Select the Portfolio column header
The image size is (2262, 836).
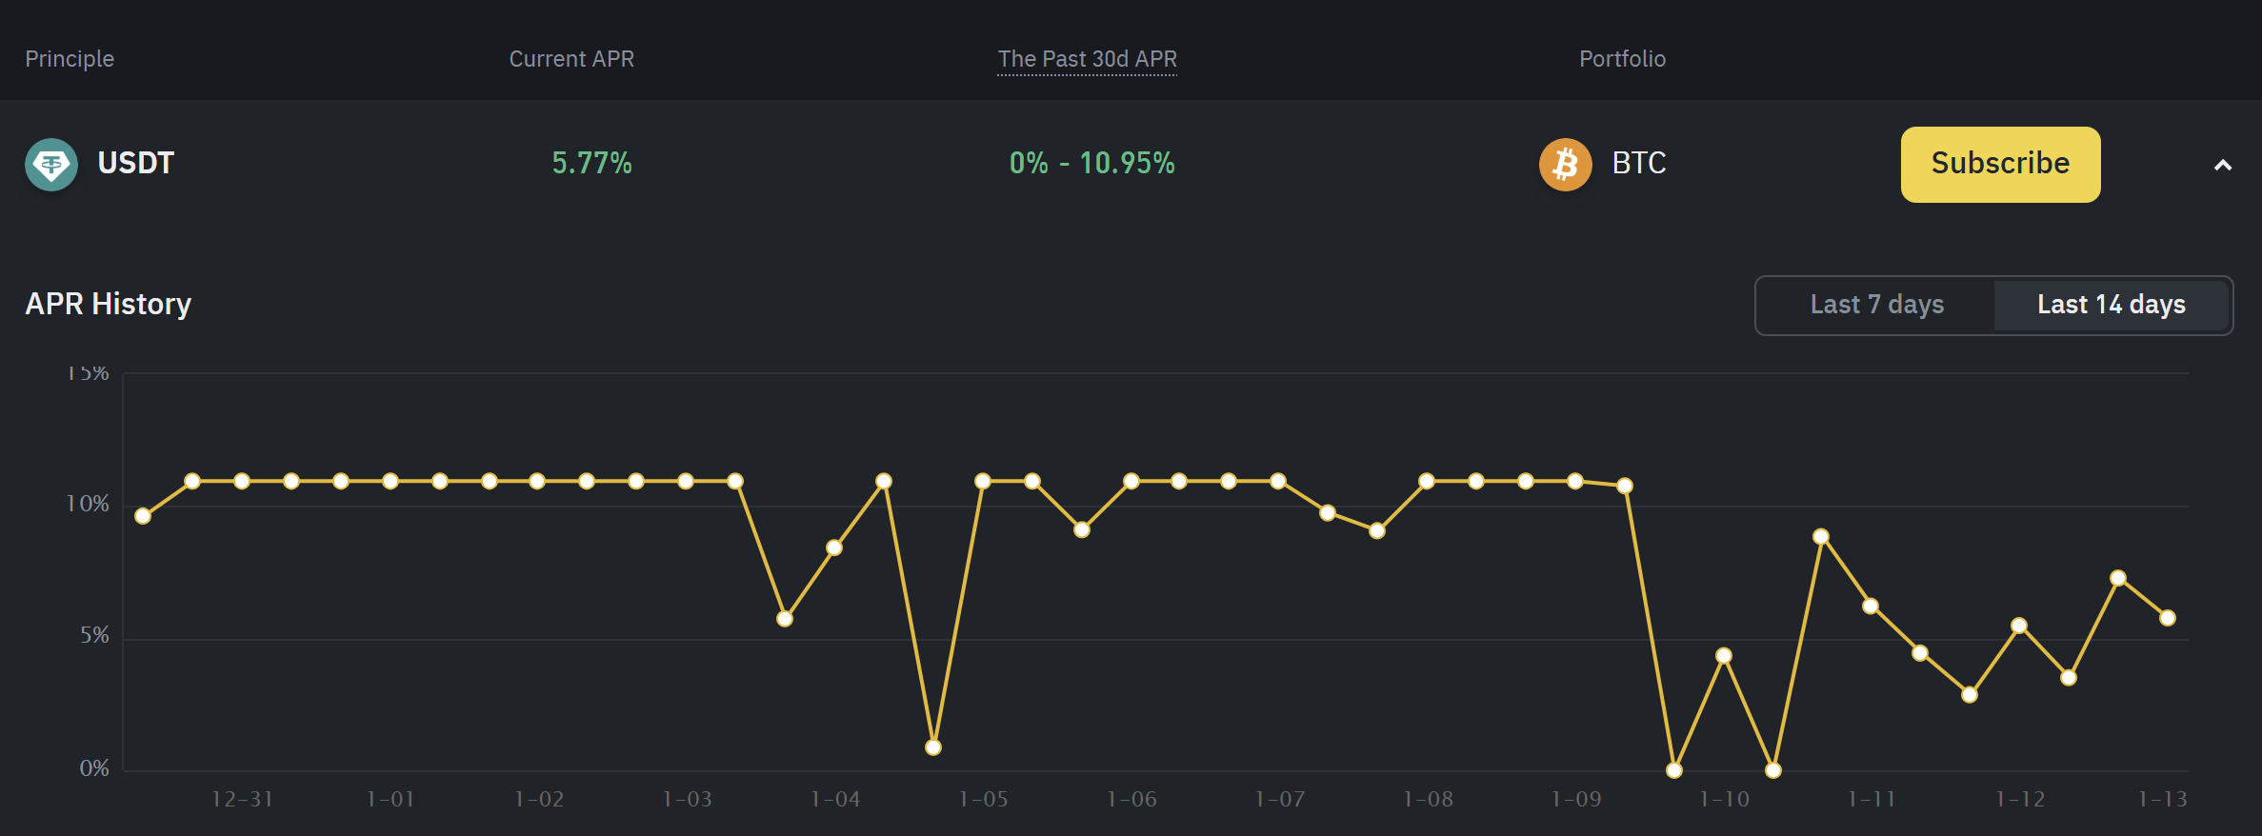(x=1622, y=58)
